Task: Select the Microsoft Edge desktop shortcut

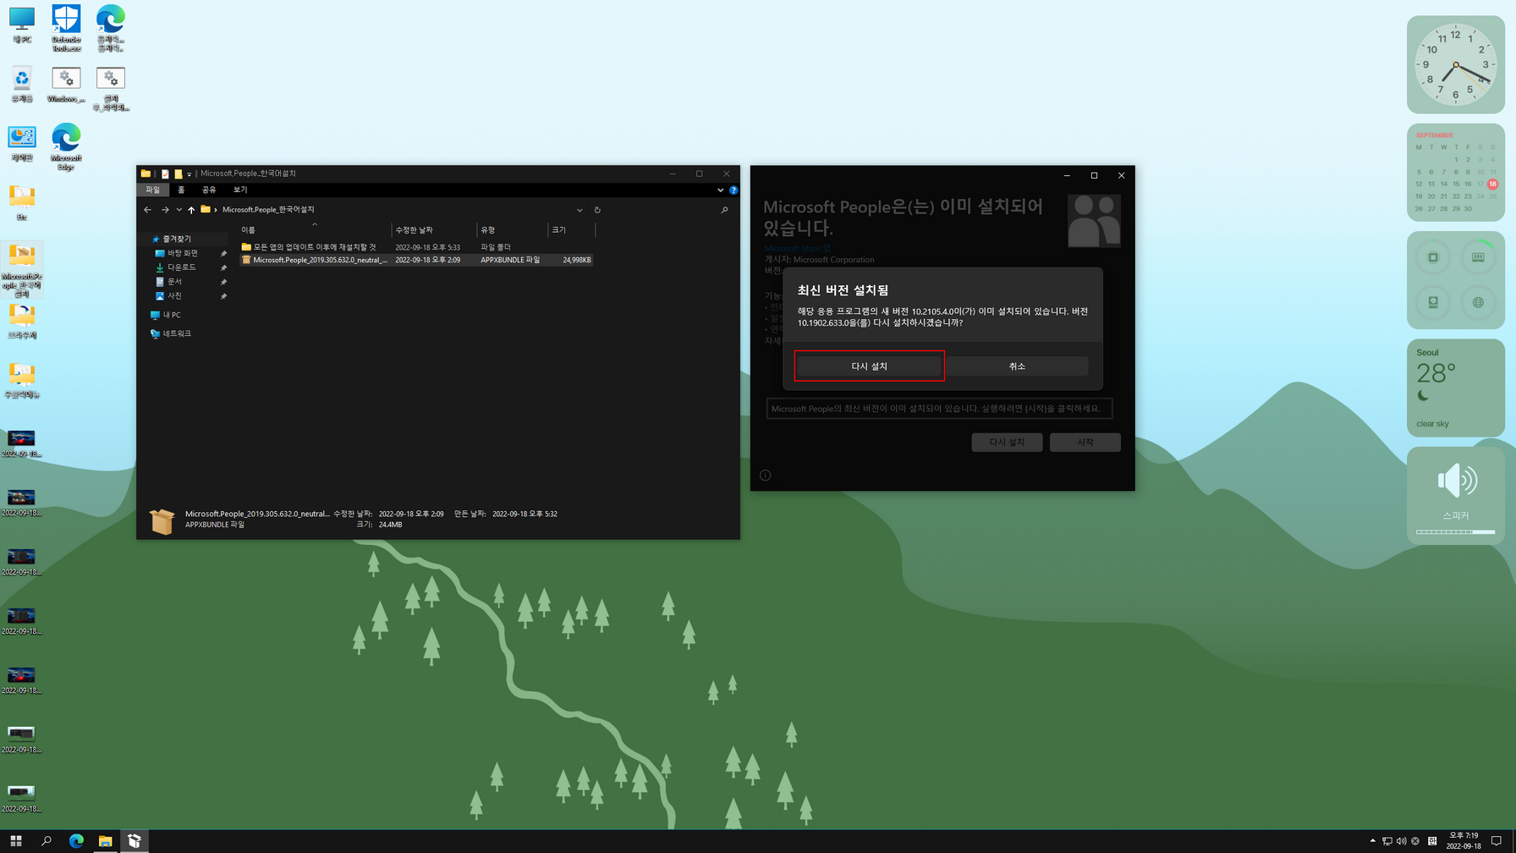Action: (66, 146)
